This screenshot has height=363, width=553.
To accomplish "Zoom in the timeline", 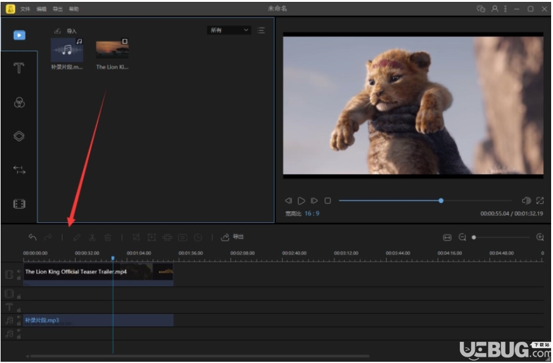I will pyautogui.click(x=540, y=237).
